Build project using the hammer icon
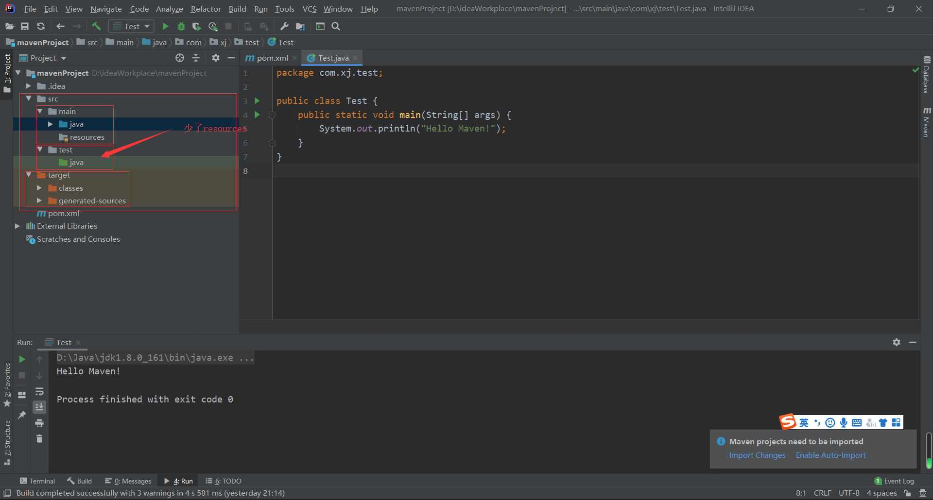 [x=96, y=26]
